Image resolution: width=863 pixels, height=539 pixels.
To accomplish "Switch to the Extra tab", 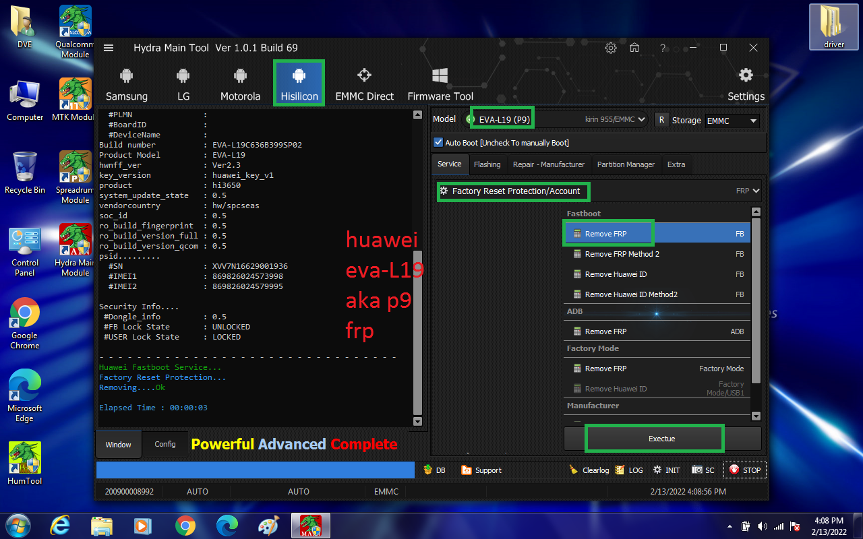I will [x=676, y=164].
